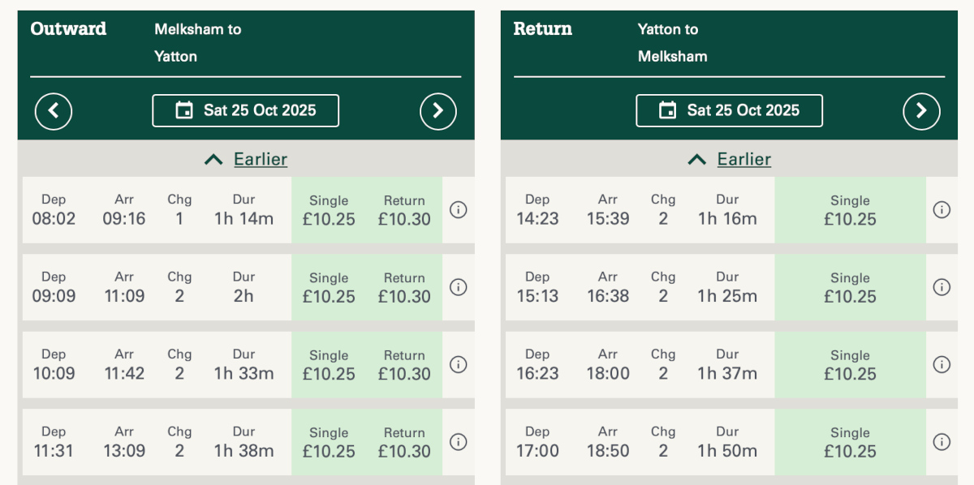The height and width of the screenshot is (485, 974).
Task: Show info for 11:31 outward departure
Action: click(x=458, y=442)
